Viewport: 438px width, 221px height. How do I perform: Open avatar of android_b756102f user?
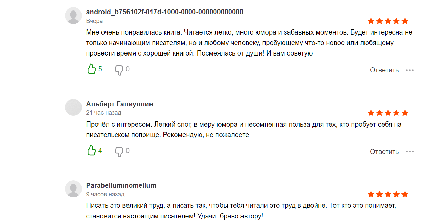point(73,16)
